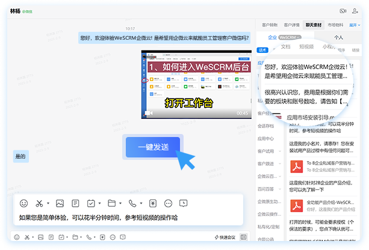Click image icon in enlarged toolbar

[60, 203]
